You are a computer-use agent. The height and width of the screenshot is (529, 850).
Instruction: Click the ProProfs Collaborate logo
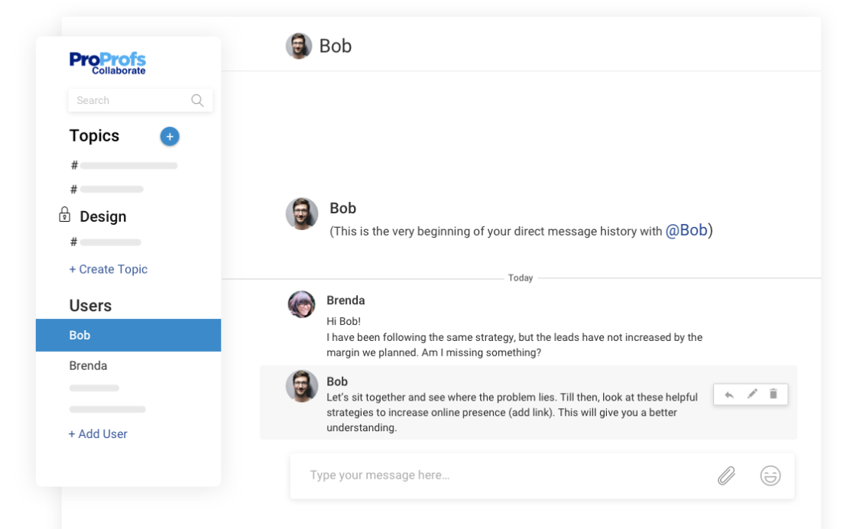click(x=108, y=63)
